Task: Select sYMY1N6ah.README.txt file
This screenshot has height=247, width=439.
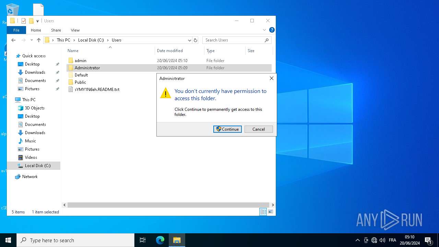Action: point(97,90)
